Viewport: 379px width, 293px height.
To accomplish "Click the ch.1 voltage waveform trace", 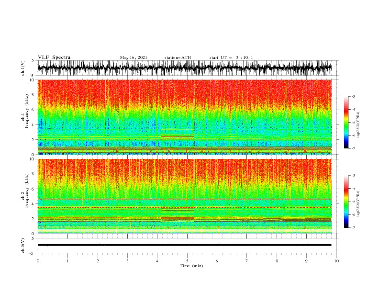I will (184, 68).
